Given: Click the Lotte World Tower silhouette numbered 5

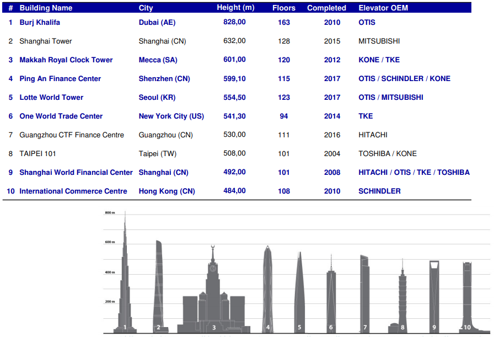Looking at the screenshot, I should click(299, 293).
